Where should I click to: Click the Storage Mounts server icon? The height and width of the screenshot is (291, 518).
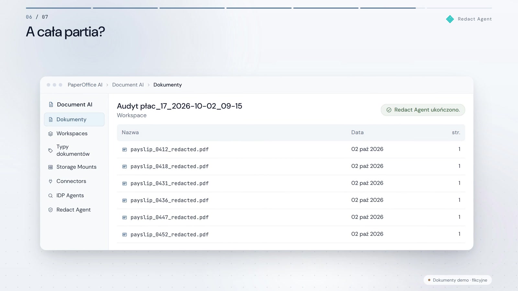(x=51, y=167)
